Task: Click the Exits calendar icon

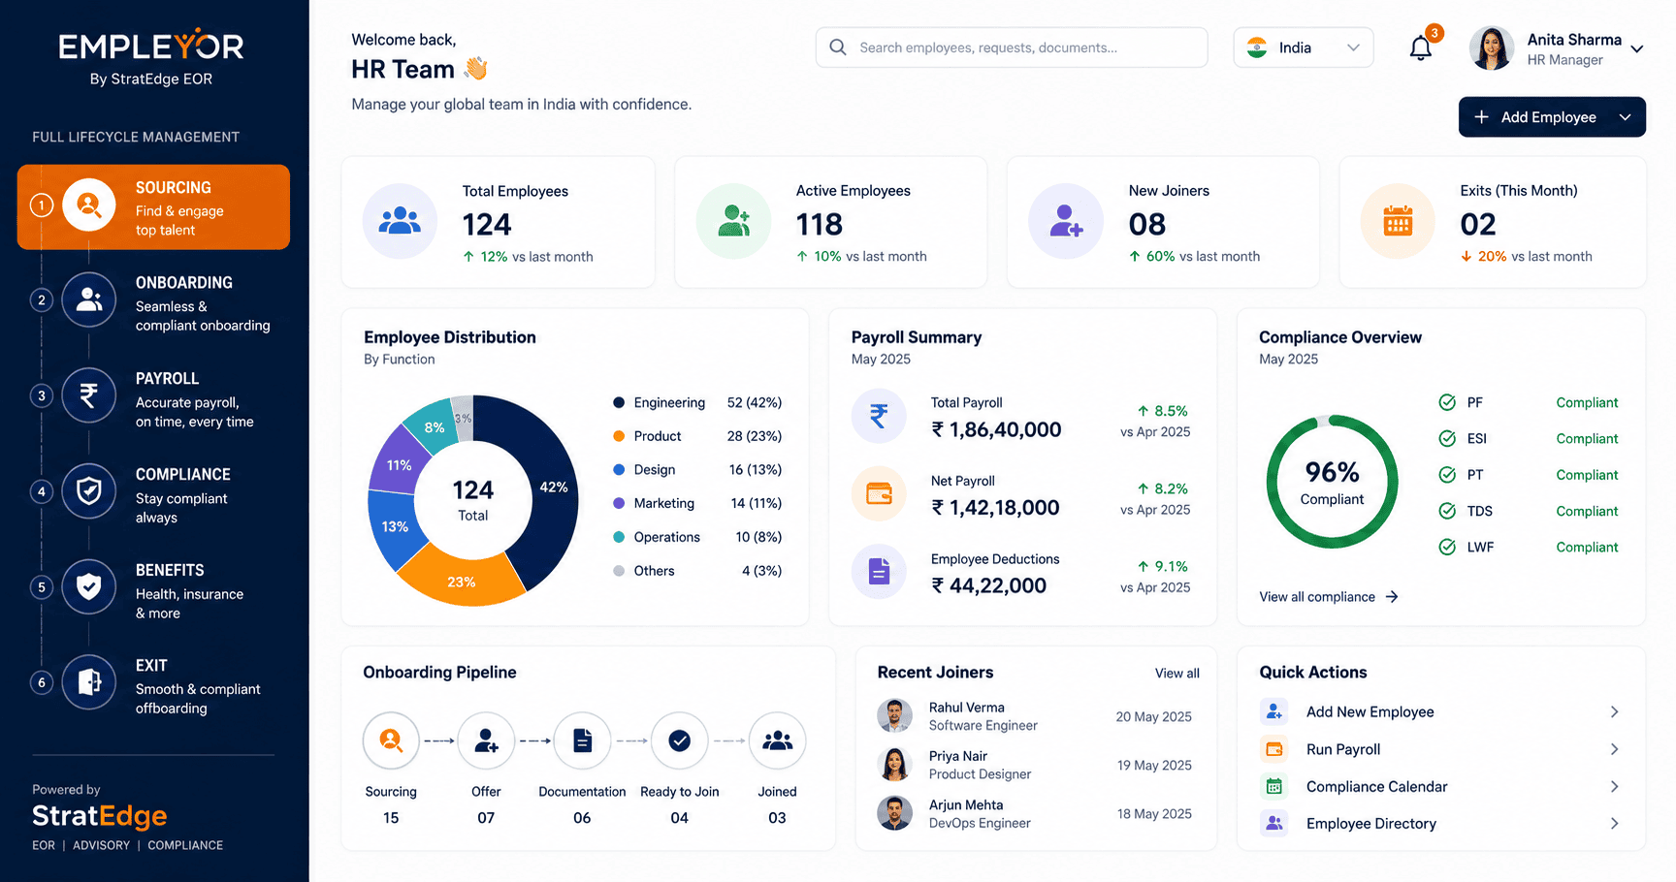Action: point(1398,221)
